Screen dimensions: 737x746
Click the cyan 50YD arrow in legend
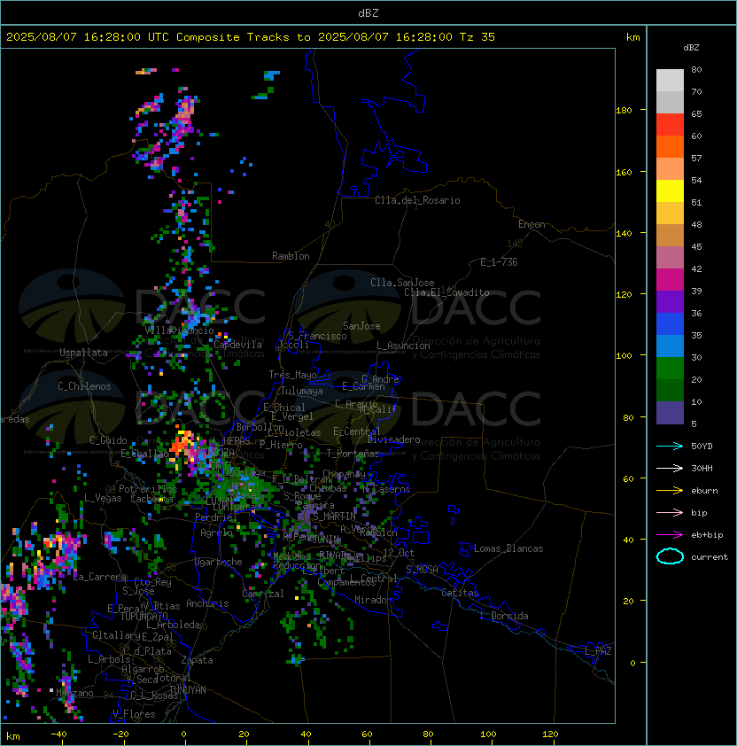tap(670, 446)
